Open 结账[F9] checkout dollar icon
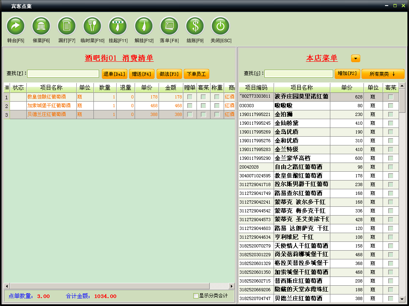 coord(195,26)
